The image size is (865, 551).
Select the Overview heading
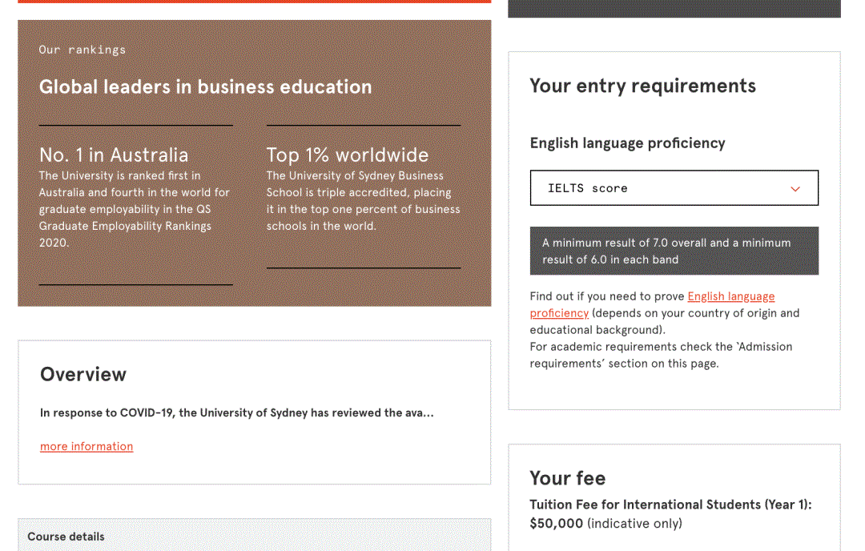point(83,374)
